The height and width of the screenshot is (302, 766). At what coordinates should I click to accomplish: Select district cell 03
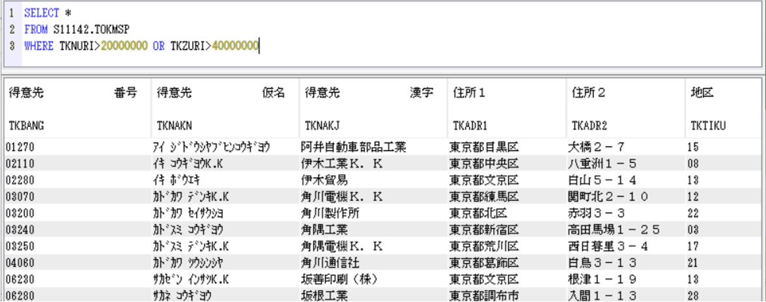pos(693,230)
